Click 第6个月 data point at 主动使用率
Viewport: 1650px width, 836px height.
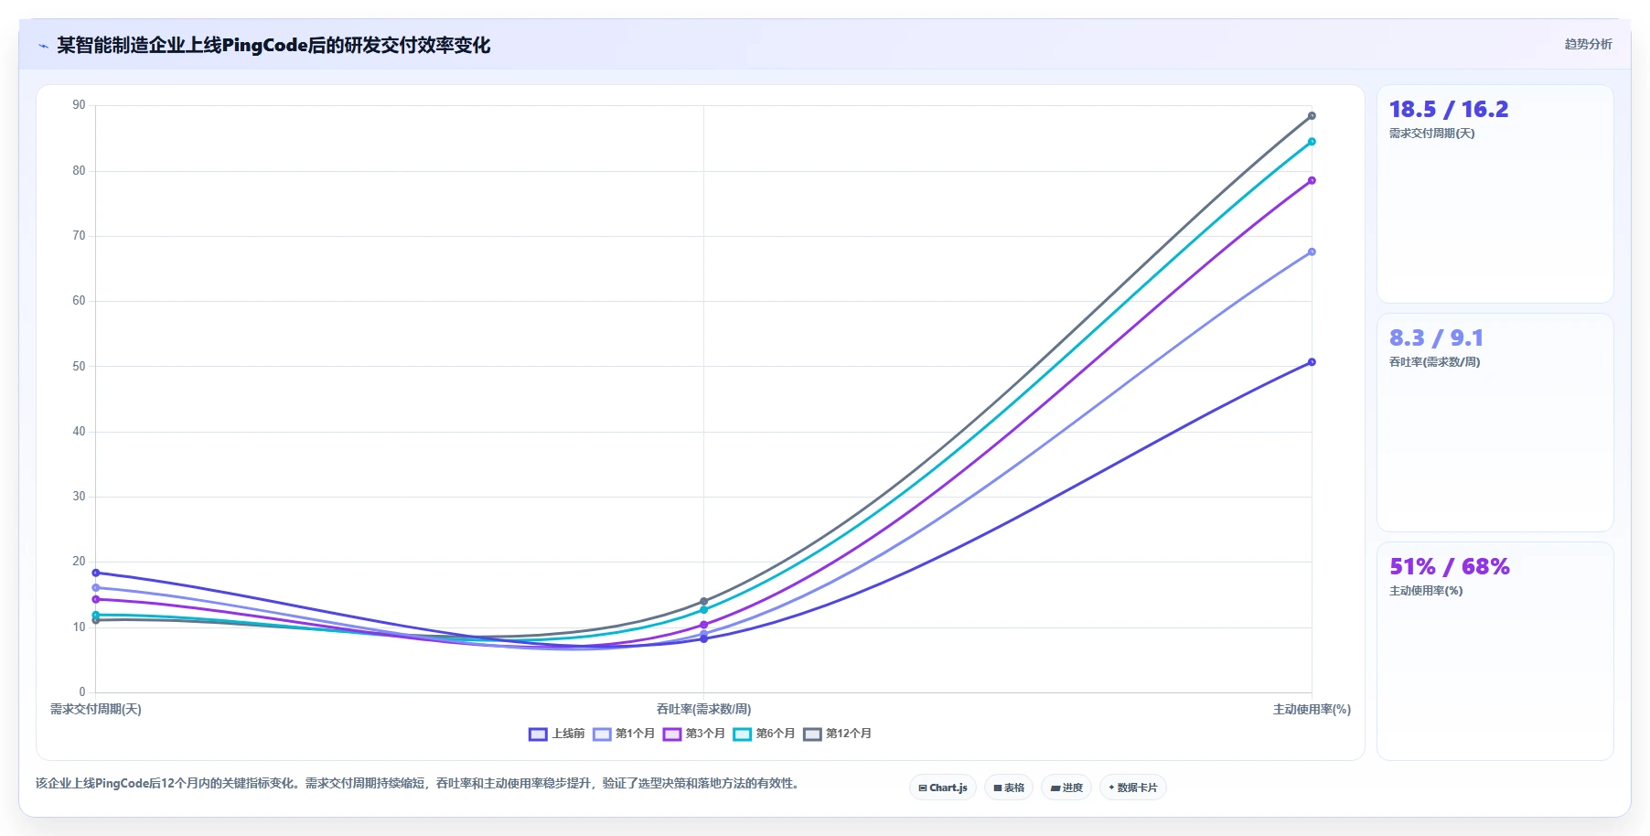(1312, 142)
